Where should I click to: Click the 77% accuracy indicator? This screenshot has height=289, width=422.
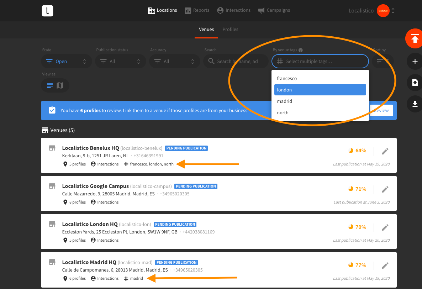point(357,265)
